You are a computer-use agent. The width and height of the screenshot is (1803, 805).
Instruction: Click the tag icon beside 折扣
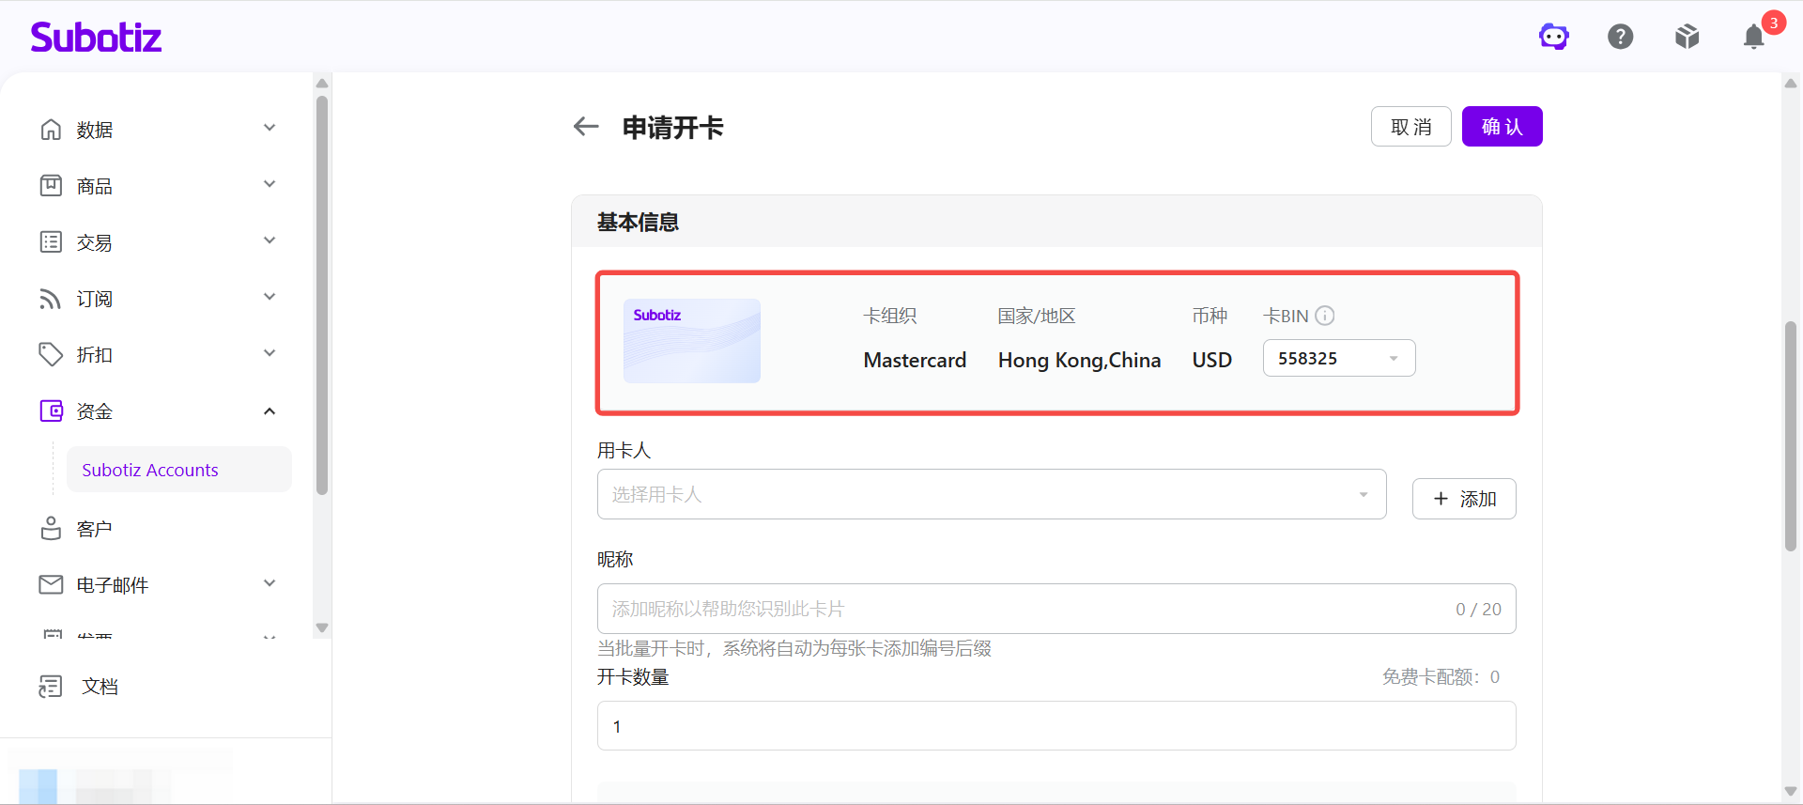click(51, 355)
